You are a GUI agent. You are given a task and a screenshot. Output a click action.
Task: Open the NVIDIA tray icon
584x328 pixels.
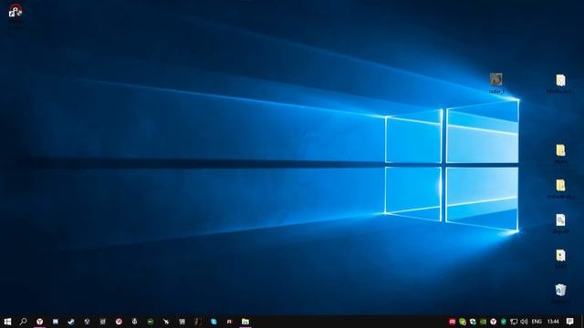pos(483,322)
